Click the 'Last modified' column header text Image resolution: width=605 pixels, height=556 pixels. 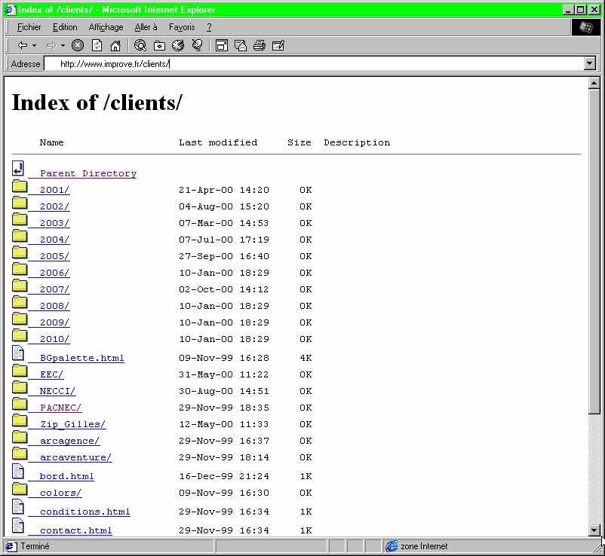click(218, 142)
